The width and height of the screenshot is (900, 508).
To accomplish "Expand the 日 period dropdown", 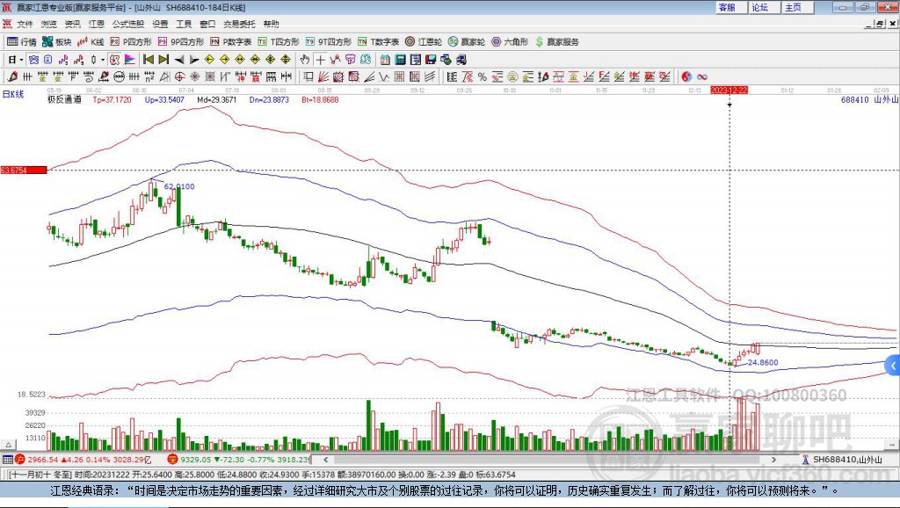I will [x=22, y=60].
